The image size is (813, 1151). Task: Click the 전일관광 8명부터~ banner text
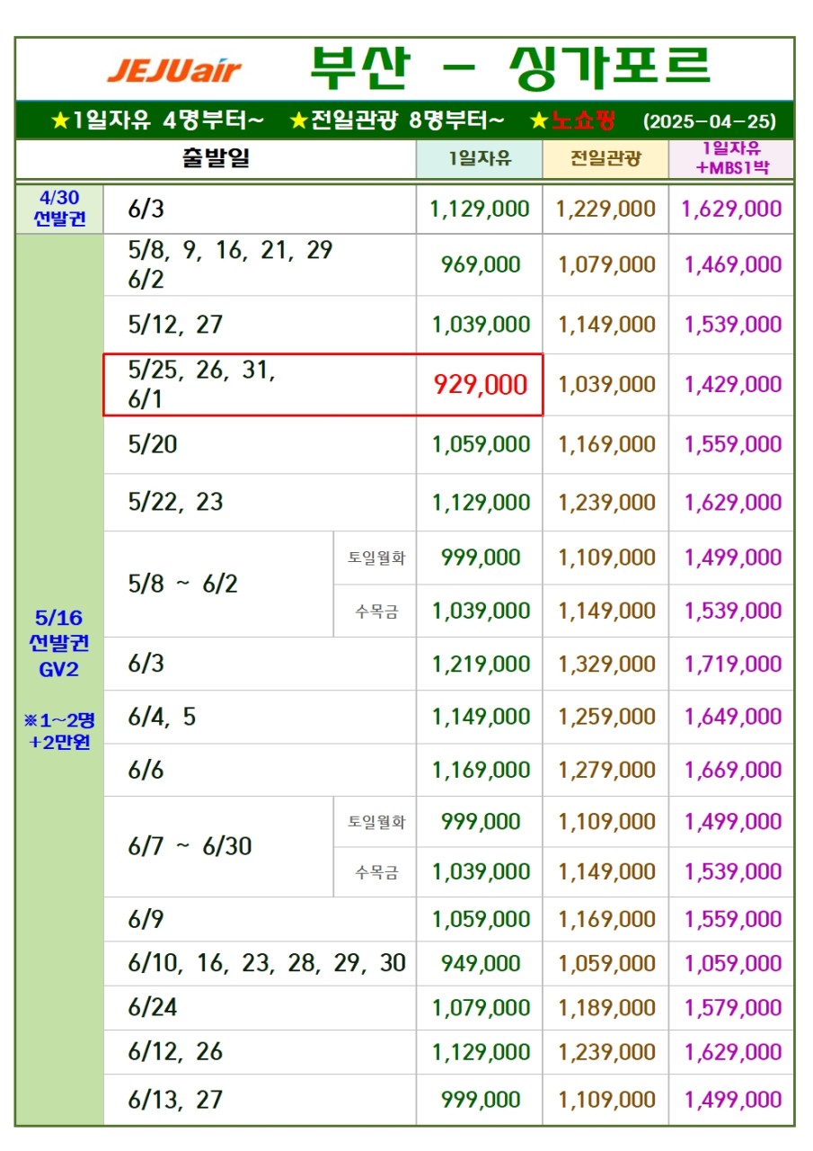pyautogui.click(x=397, y=120)
